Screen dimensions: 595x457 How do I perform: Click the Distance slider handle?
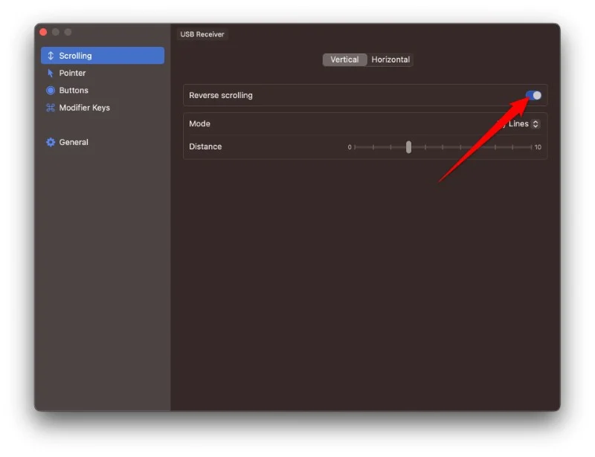tap(408, 147)
